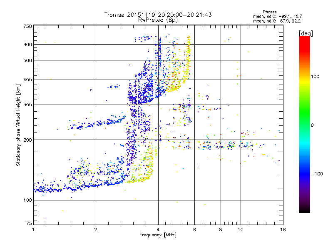Click the colorbar "100" degree label

pos(315,77)
